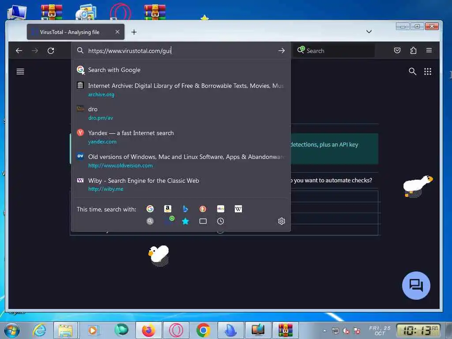Open search settings gear in dropdown
Viewport: 452px width, 339px height.
(x=282, y=221)
